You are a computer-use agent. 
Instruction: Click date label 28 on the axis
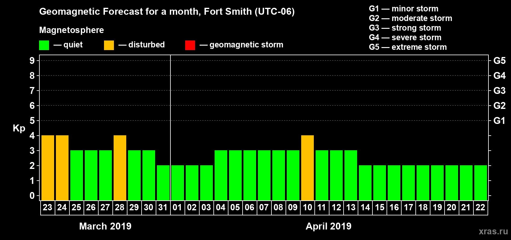coord(120,207)
